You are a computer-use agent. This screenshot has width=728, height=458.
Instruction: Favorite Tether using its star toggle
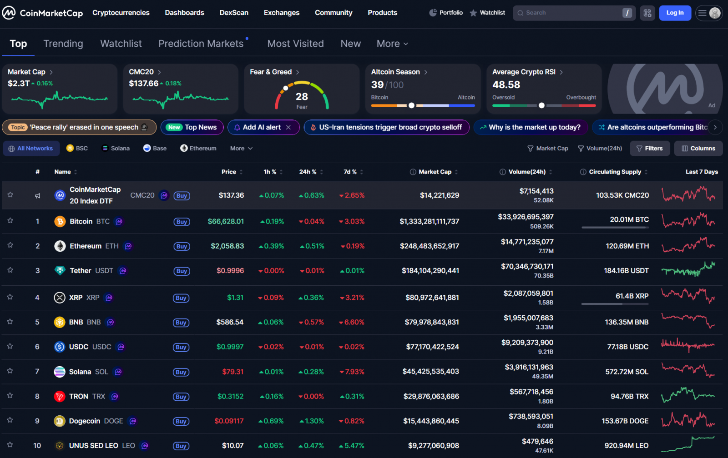click(10, 270)
